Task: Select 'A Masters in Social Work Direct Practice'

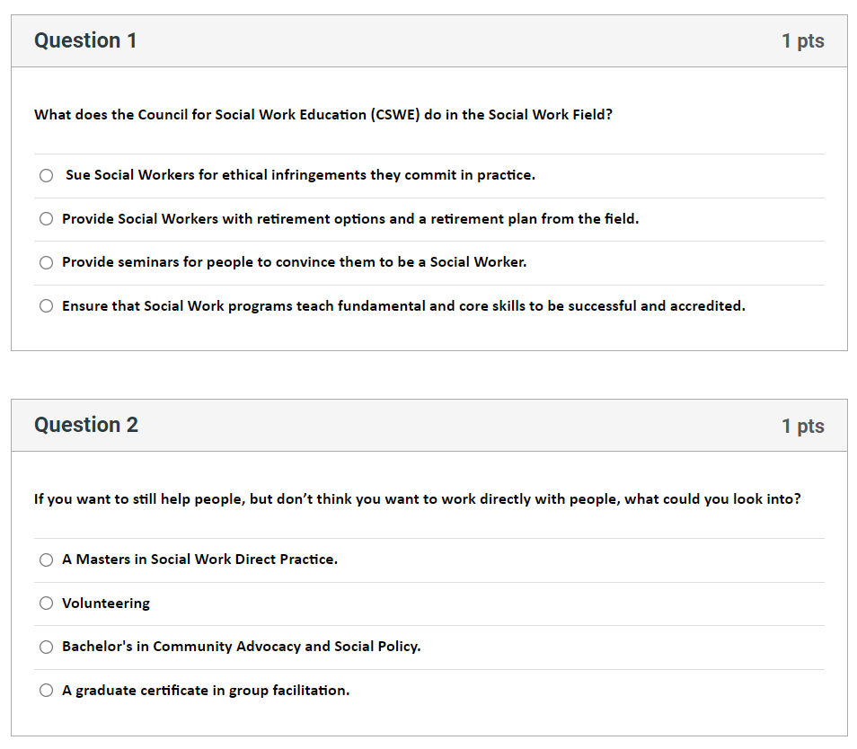Action: (47, 560)
